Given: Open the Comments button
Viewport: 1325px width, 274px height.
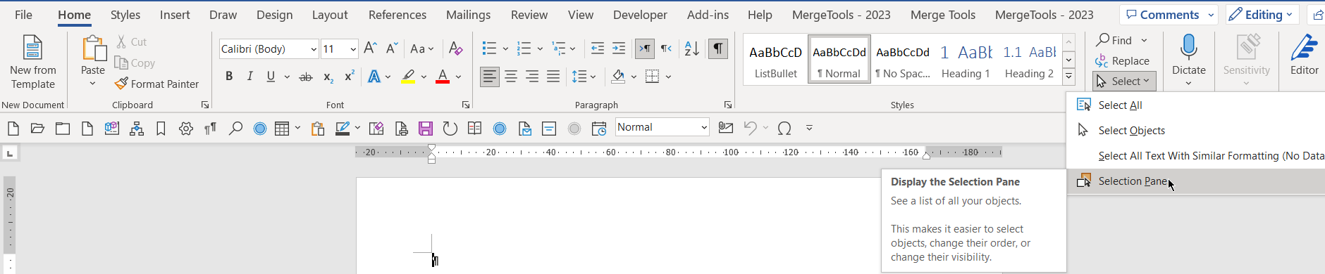Looking at the screenshot, I should click(x=1169, y=15).
